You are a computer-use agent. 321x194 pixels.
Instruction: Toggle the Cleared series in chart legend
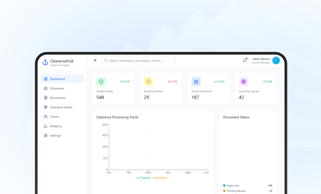[144, 178]
